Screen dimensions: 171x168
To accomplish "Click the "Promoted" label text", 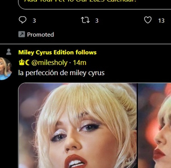I will [x=40, y=35].
